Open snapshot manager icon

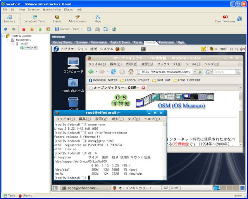click(106, 29)
